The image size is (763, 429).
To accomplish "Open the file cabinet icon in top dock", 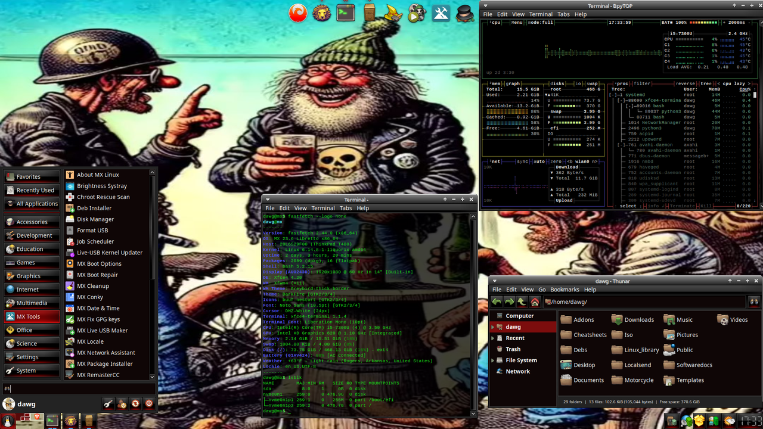I will [370, 12].
